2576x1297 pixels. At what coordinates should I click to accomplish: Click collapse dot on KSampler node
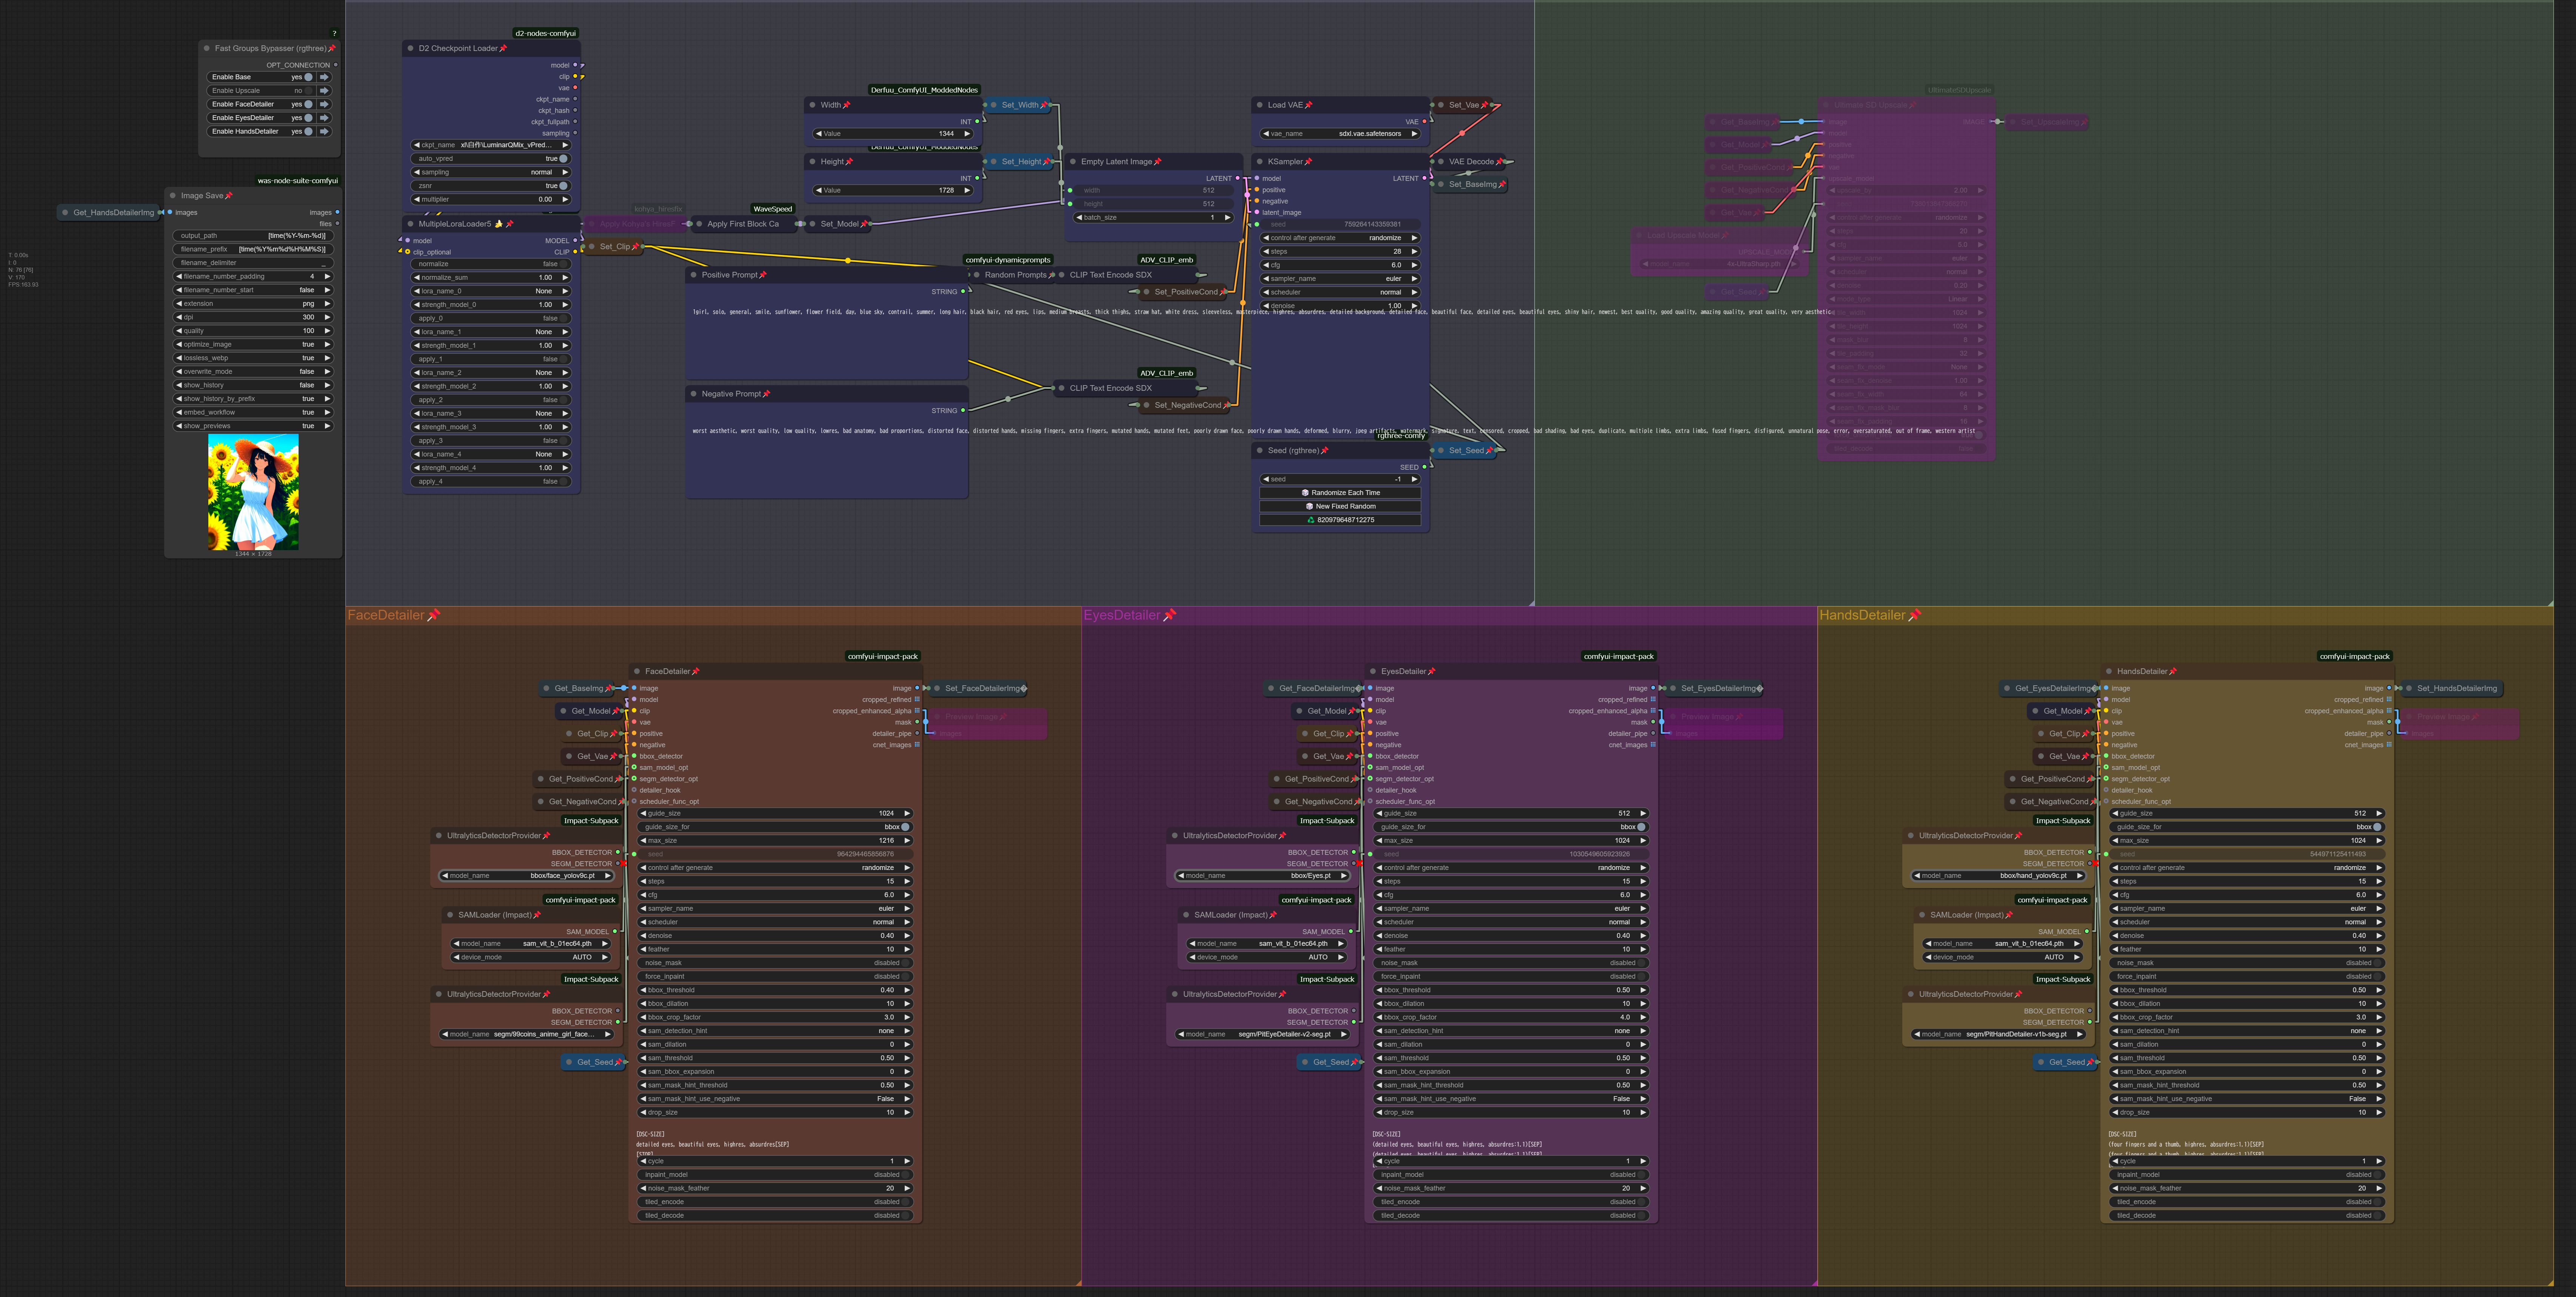[x=1259, y=161]
